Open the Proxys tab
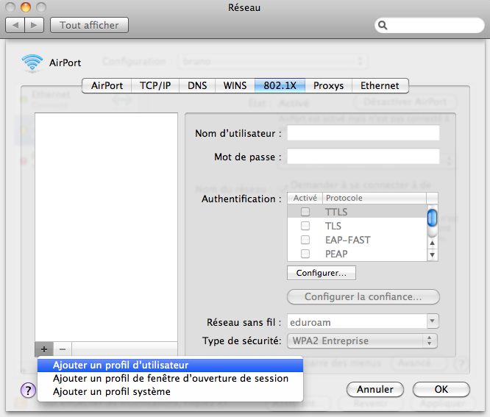 [x=328, y=85]
